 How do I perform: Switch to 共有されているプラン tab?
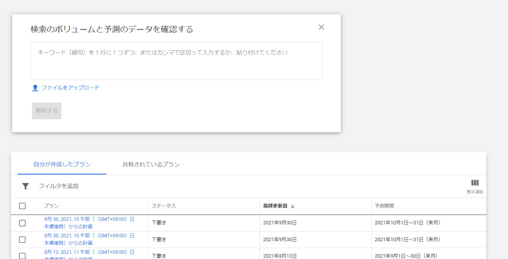[151, 165]
